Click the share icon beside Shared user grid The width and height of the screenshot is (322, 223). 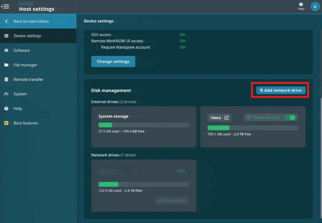click(249, 117)
